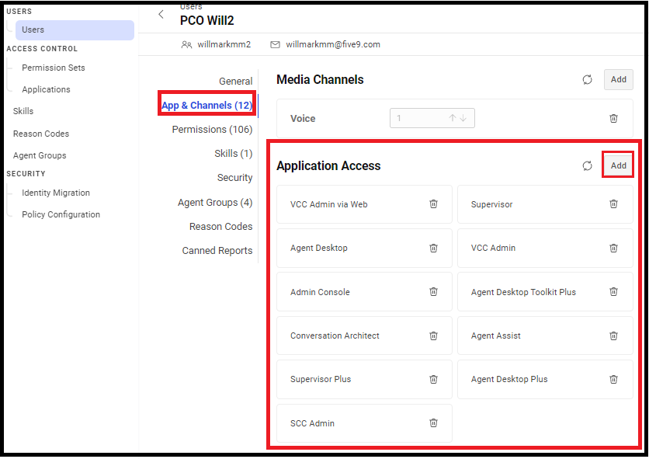Screen dimensions: 649x459
Task: Remove VCC Admin via Web access
Action: (433, 203)
